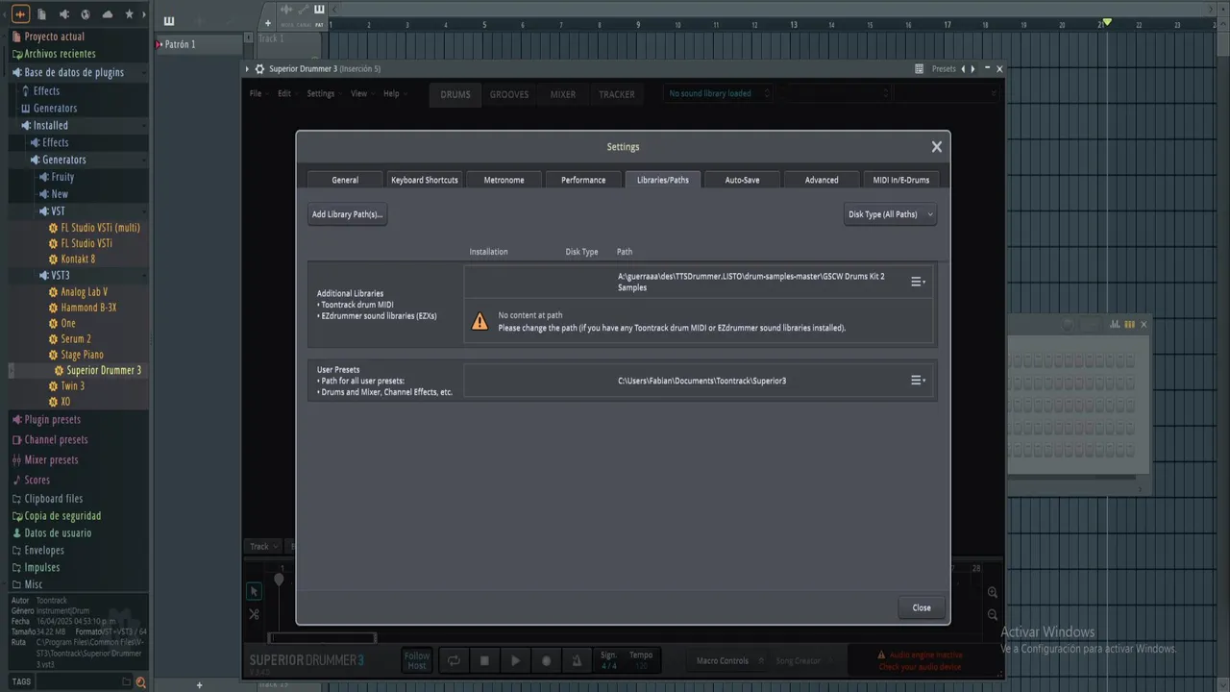The width and height of the screenshot is (1230, 692).
Task: Open plugin options gear in Superior Drummer title bar
Action: [259, 69]
